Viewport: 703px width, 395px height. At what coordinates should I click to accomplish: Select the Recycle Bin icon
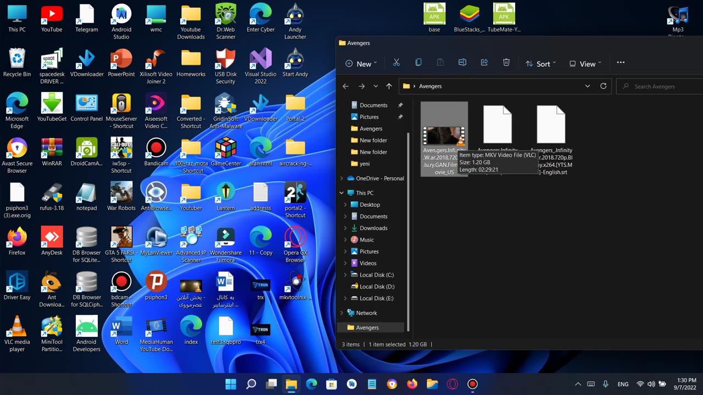[x=17, y=63]
